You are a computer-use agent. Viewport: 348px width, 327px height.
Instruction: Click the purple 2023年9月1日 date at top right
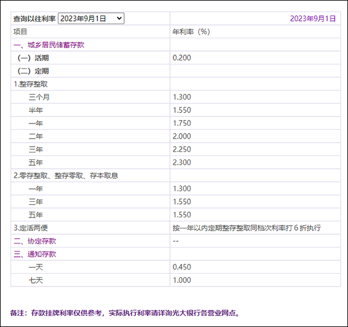[x=313, y=19]
